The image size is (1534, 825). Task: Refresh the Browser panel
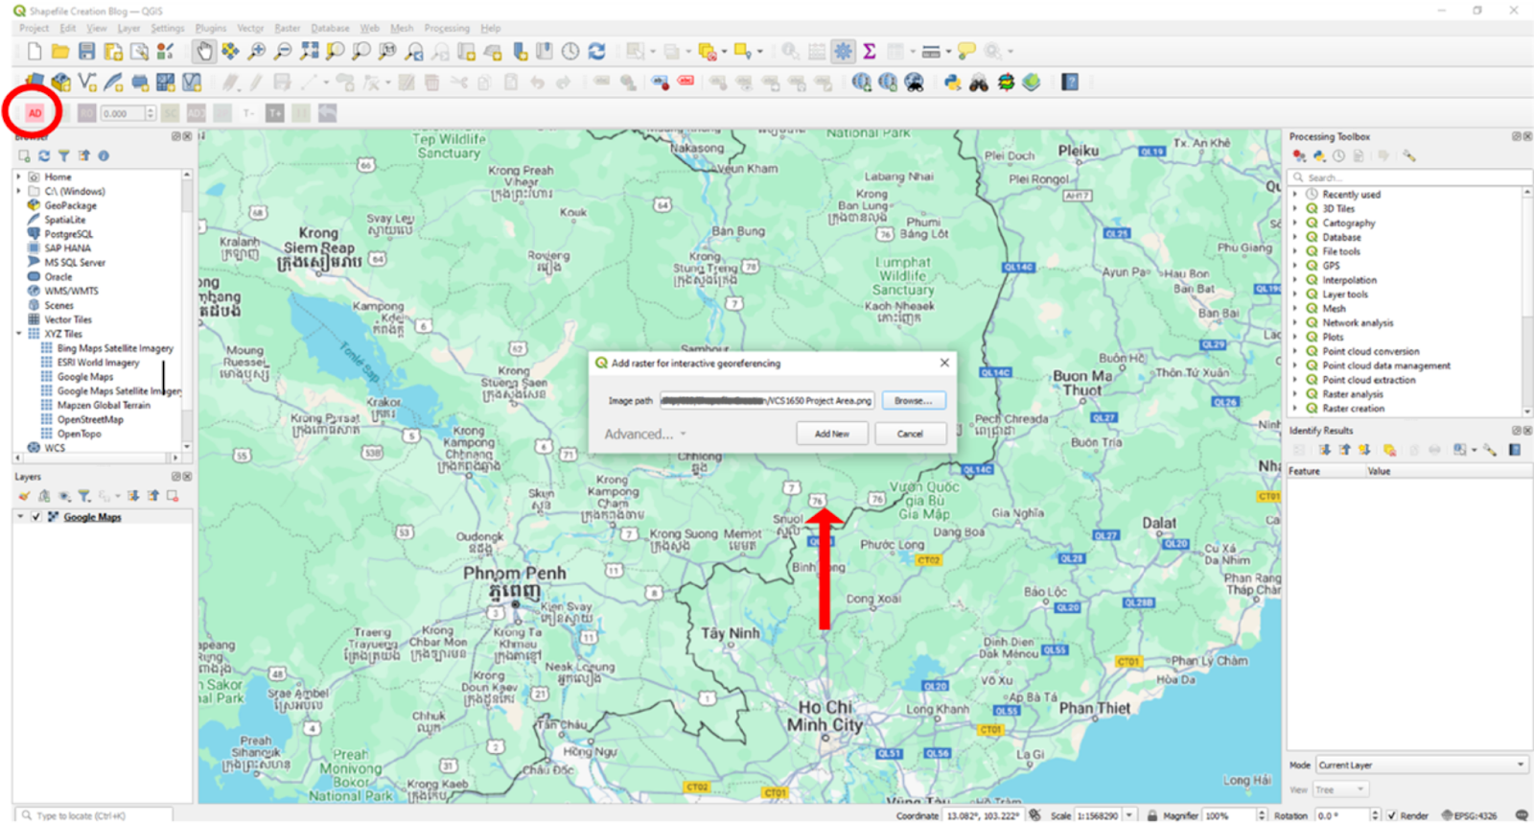click(x=44, y=155)
